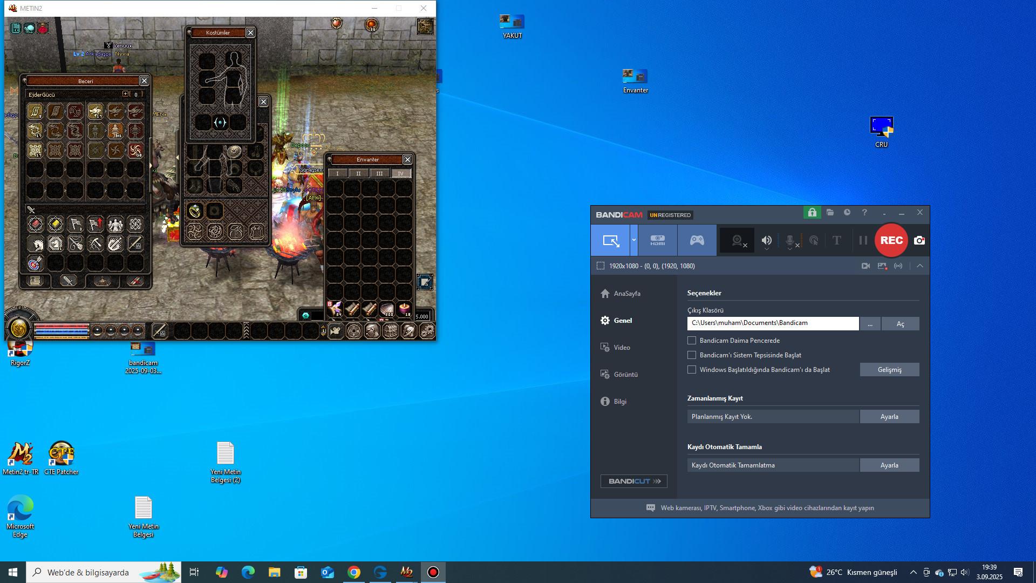Toggle speaker sound recording in Bandicam
The height and width of the screenshot is (583, 1036).
[766, 240]
